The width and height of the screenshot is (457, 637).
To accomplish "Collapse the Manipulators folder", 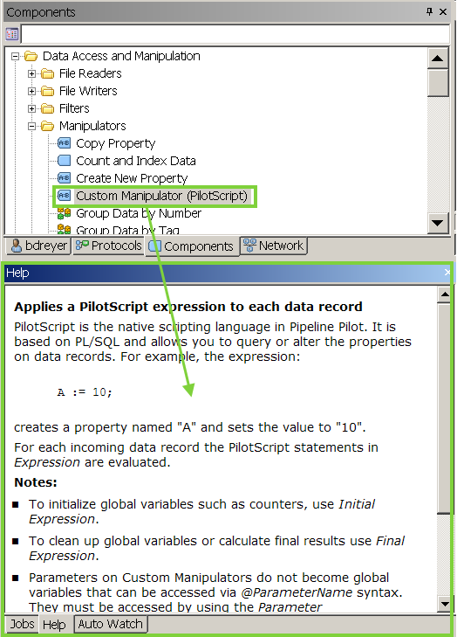I will point(31,127).
